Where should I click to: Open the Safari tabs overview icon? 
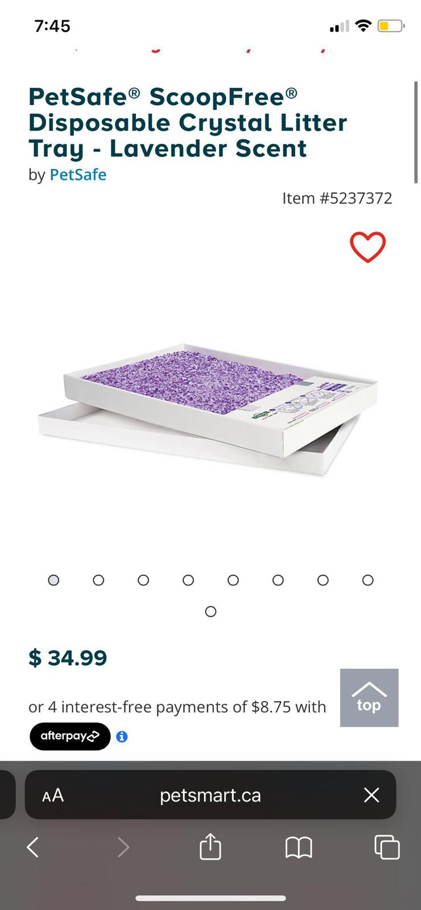387,847
